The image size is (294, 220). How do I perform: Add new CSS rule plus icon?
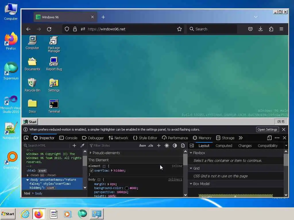coord(158,146)
